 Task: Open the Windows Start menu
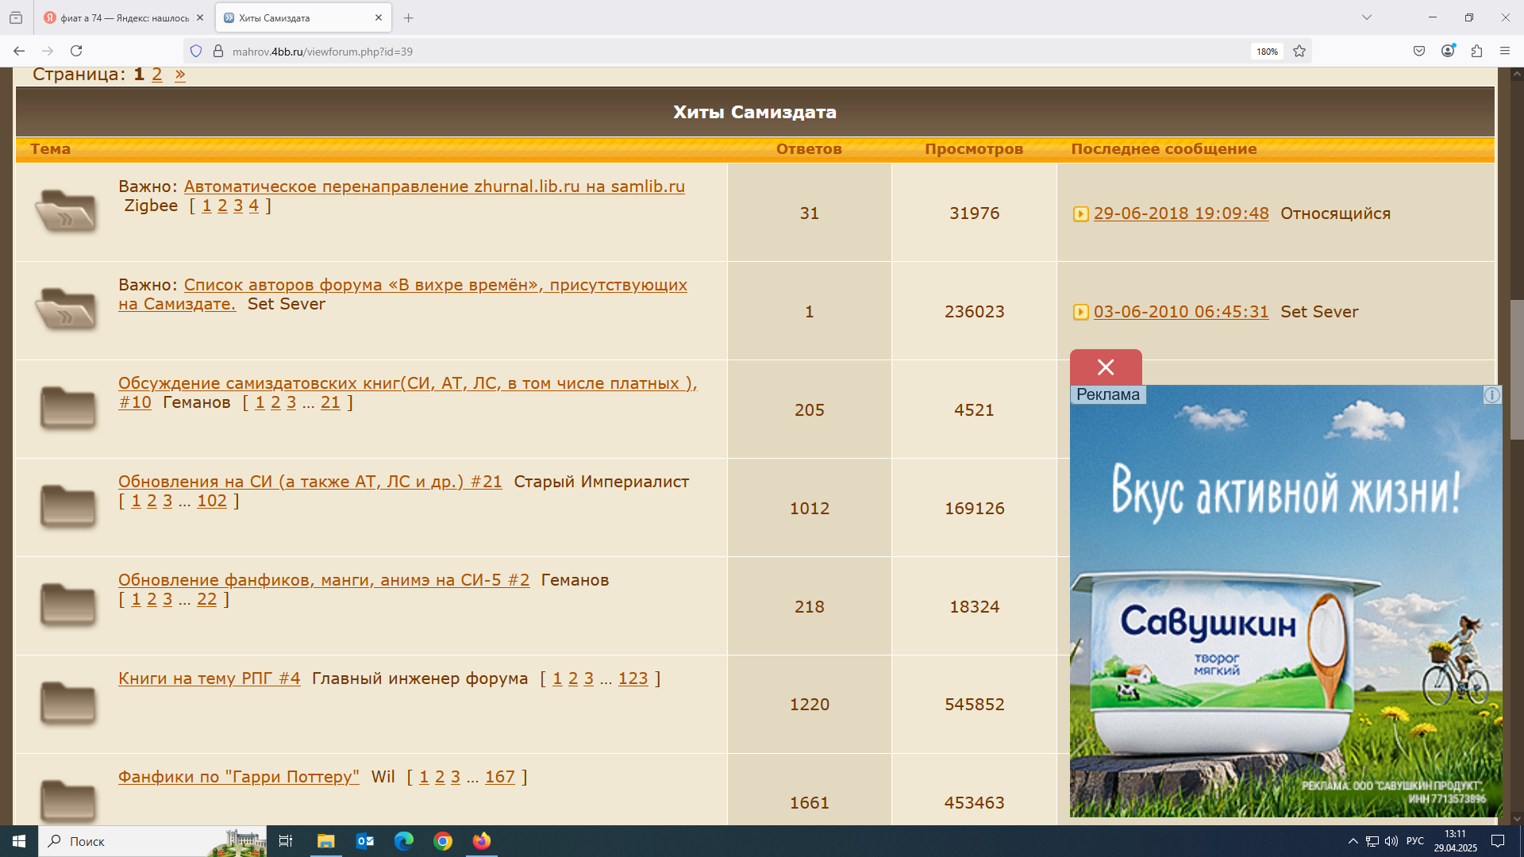(19, 841)
